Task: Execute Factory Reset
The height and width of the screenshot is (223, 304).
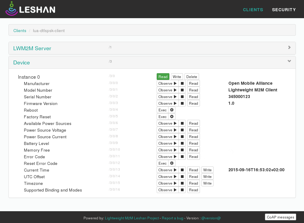Action: [162, 117]
